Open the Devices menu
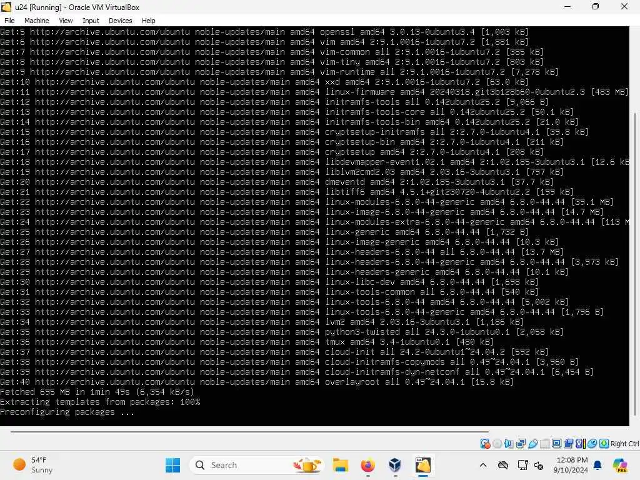 121,21
